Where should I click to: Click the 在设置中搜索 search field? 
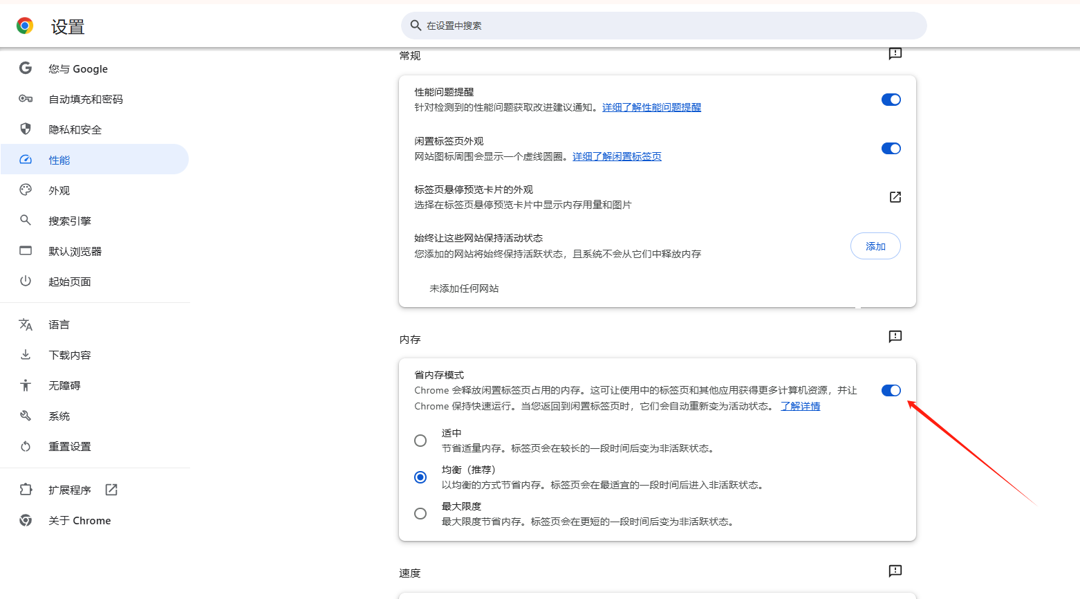[664, 26]
